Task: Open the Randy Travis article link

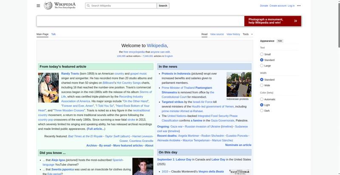Action: click(x=70, y=73)
